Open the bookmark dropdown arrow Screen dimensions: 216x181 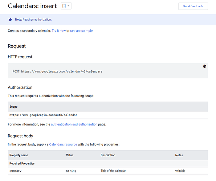tap(69, 6)
